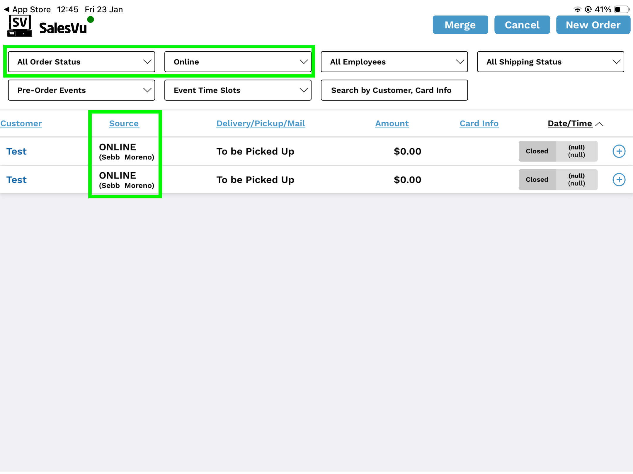Open All Order Status dropdown

point(81,62)
